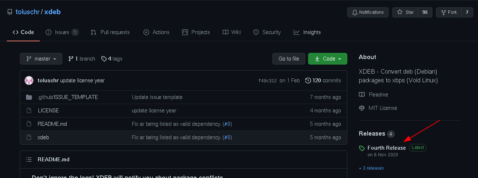The width and height of the screenshot is (478, 178).
Task: Click '7 months ago' timestamp for ISSUE_TEMPLATE
Action: [326, 97]
